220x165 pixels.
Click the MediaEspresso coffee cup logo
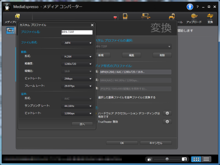click(x=7, y=7)
